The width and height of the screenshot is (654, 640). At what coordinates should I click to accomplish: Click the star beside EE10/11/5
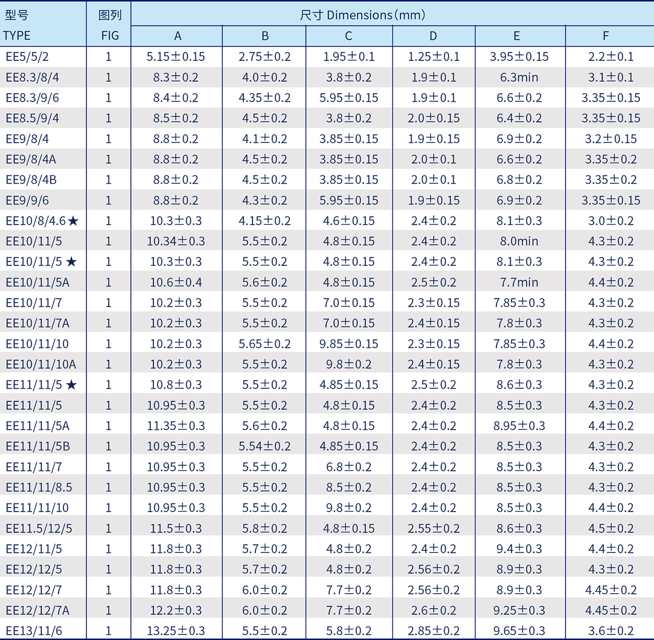tap(71, 262)
